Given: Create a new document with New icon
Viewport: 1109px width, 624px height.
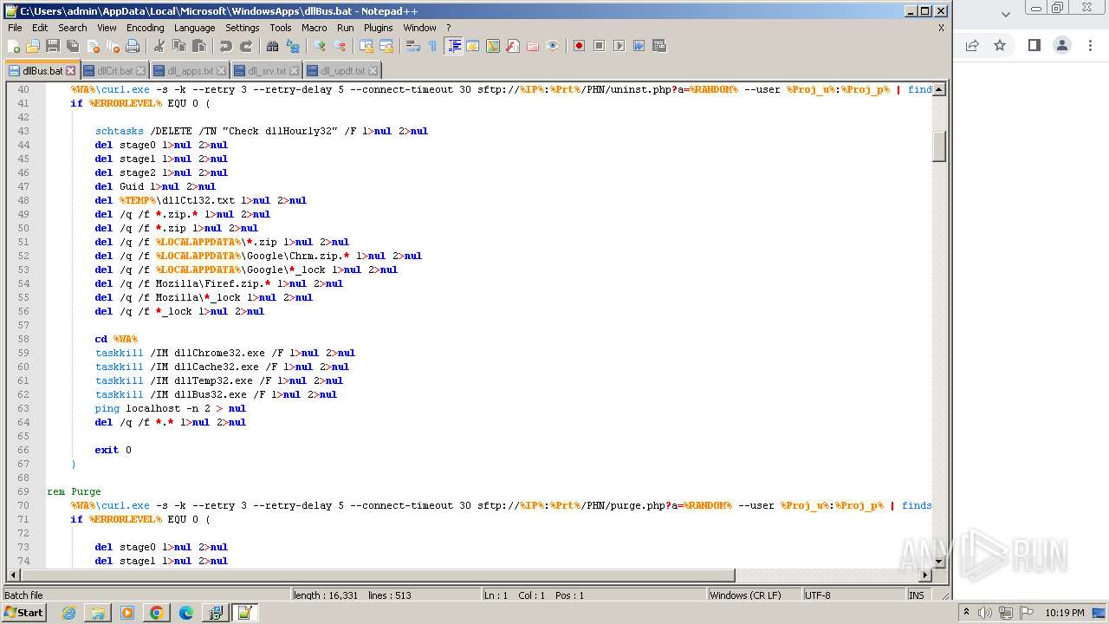Looking at the screenshot, I should [x=14, y=46].
